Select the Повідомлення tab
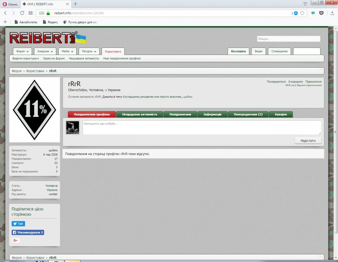338x262 pixels. click(180, 114)
